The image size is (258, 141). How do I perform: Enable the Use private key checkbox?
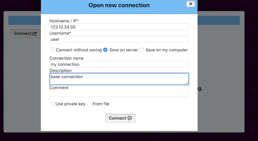53,104
